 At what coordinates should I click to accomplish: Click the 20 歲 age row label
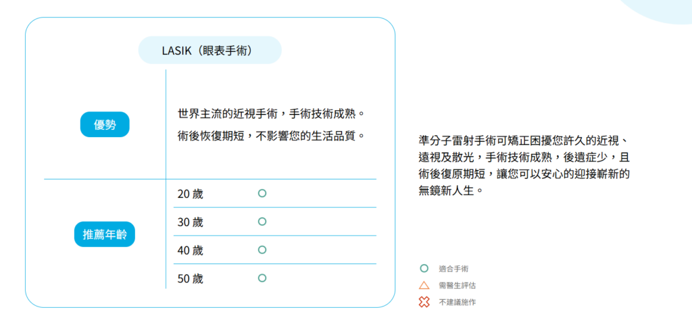coord(190,194)
